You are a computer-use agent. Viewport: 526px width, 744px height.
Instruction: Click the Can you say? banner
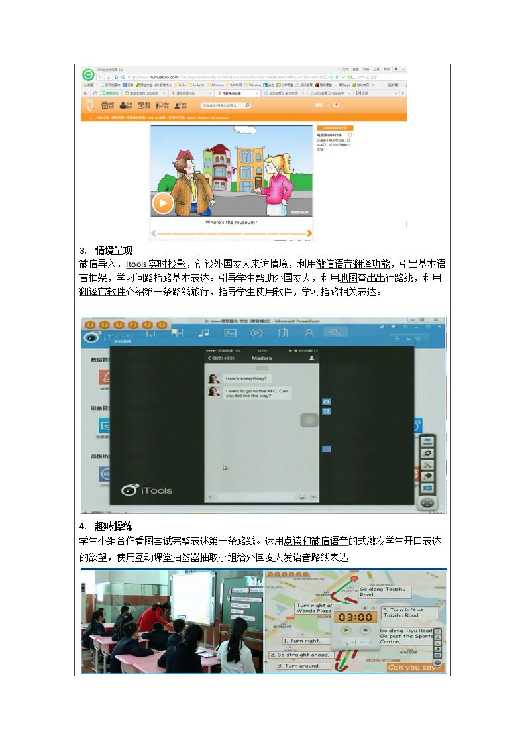tap(415, 668)
